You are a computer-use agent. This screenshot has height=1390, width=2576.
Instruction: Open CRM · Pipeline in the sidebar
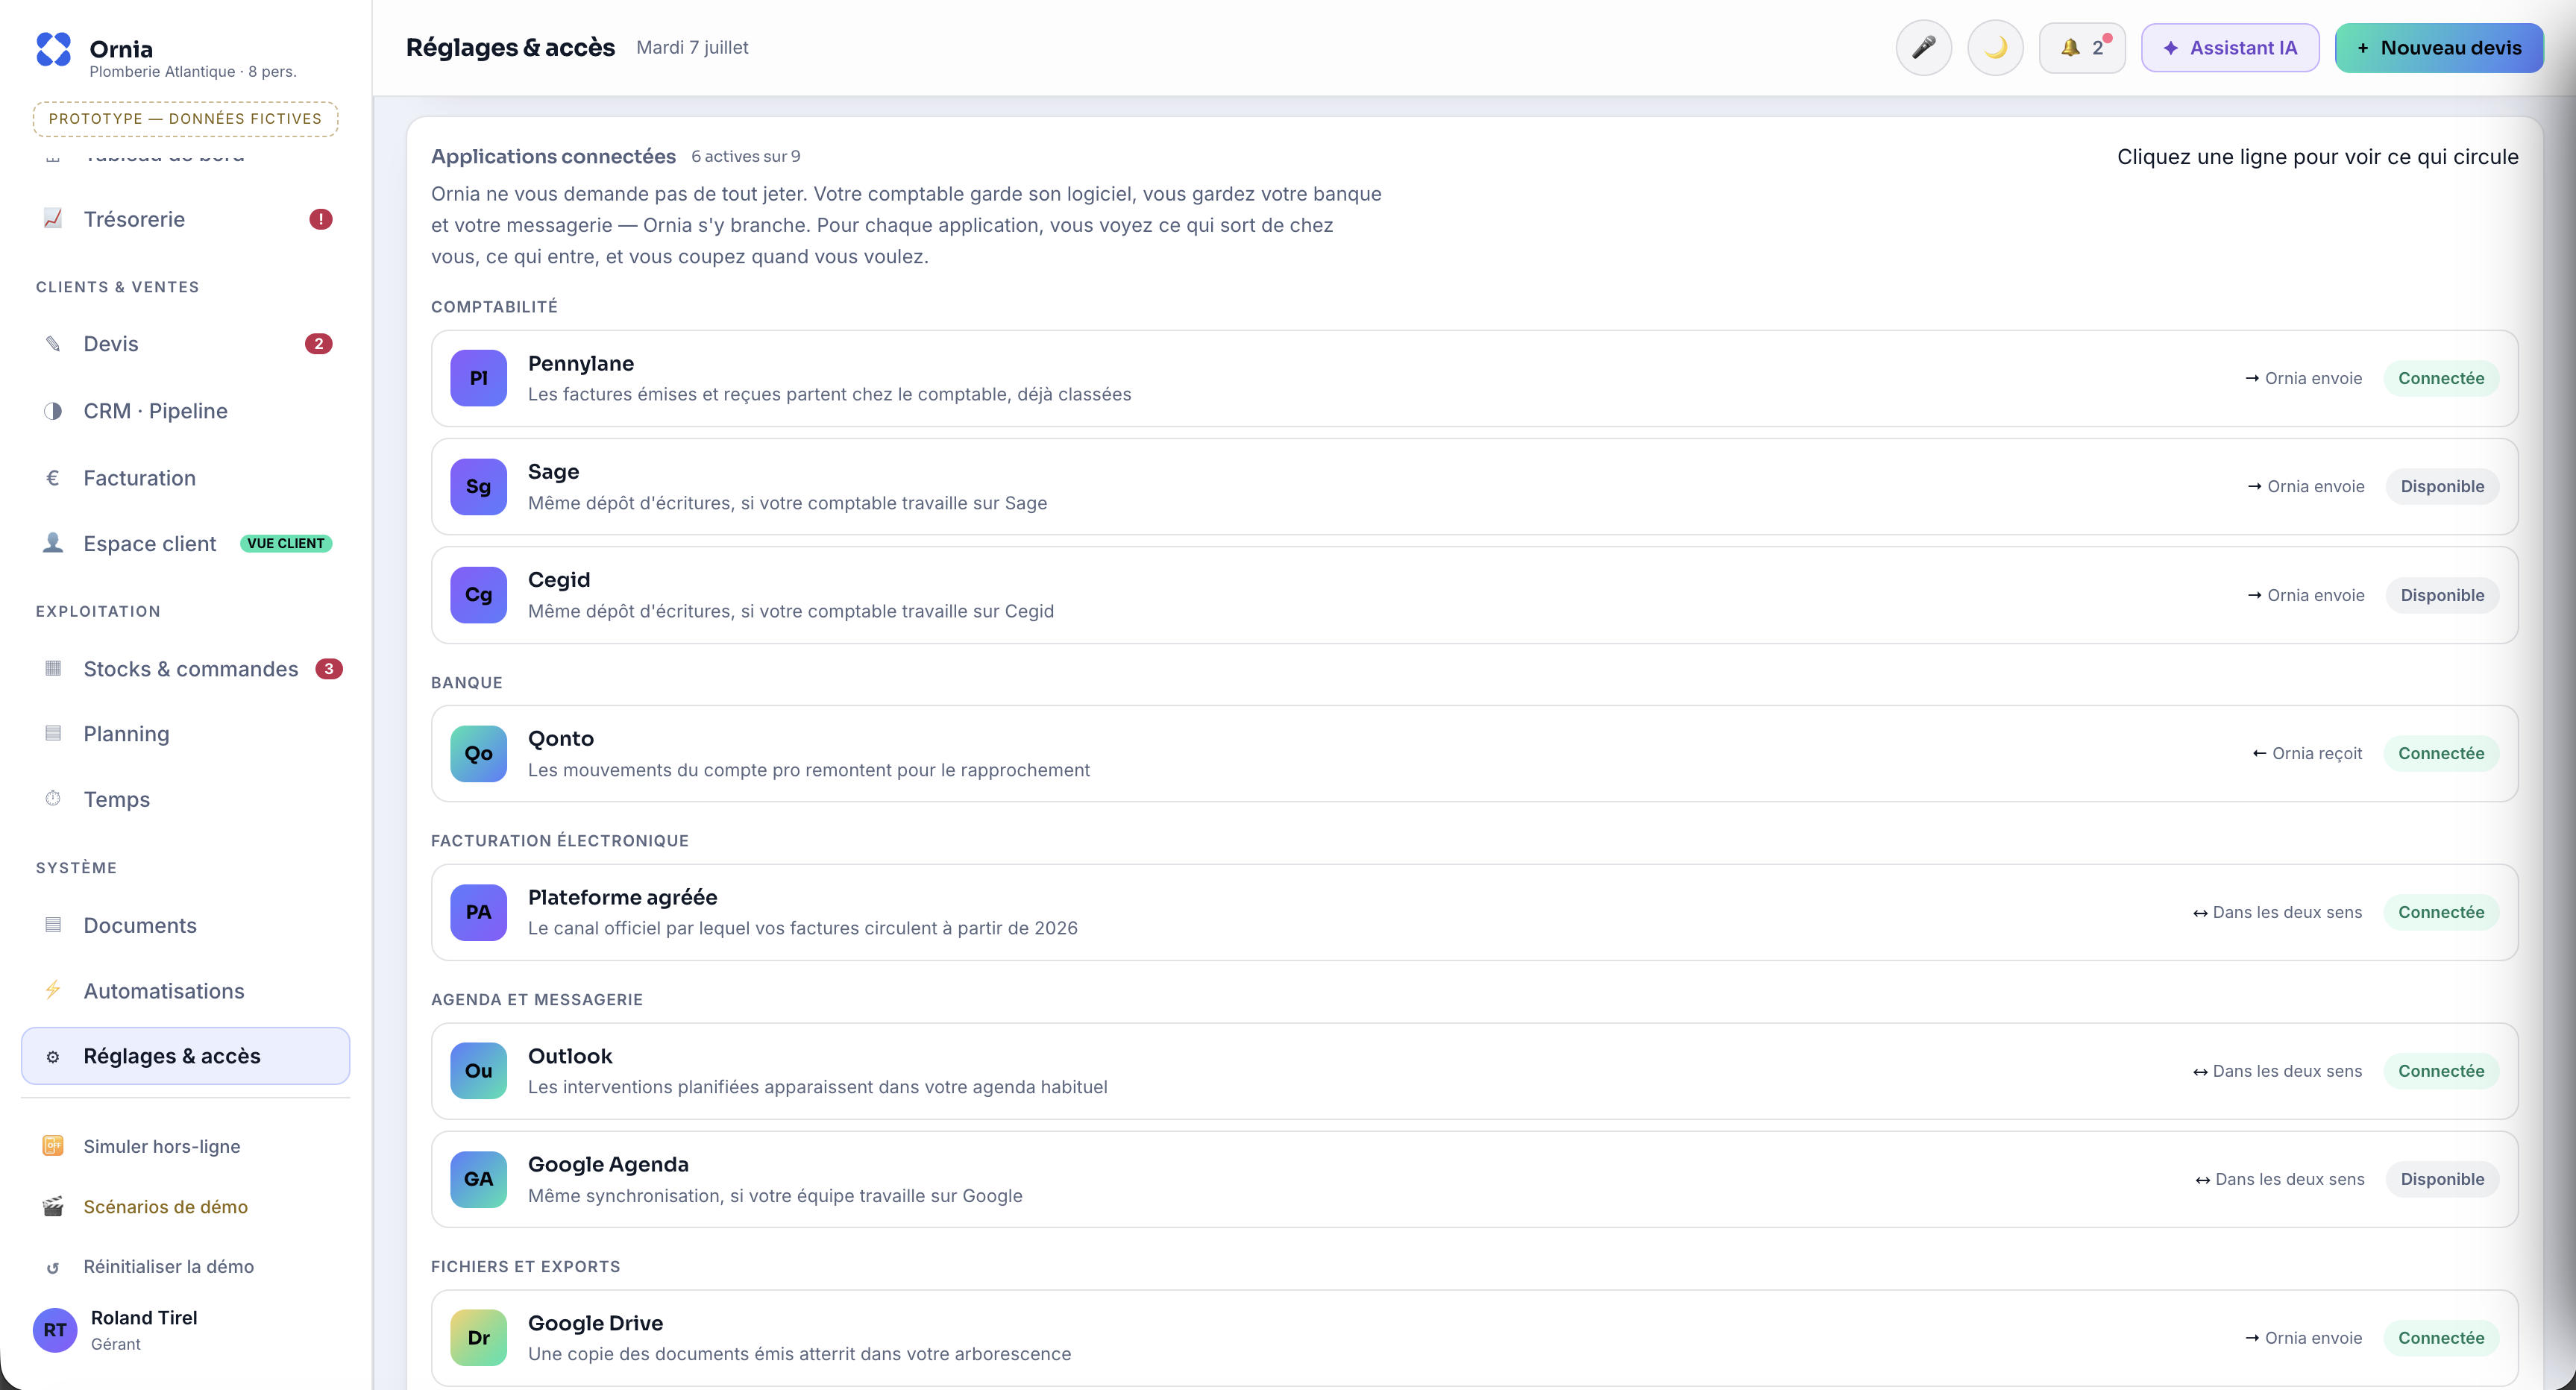pos(186,411)
